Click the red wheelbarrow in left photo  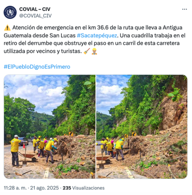29,157
